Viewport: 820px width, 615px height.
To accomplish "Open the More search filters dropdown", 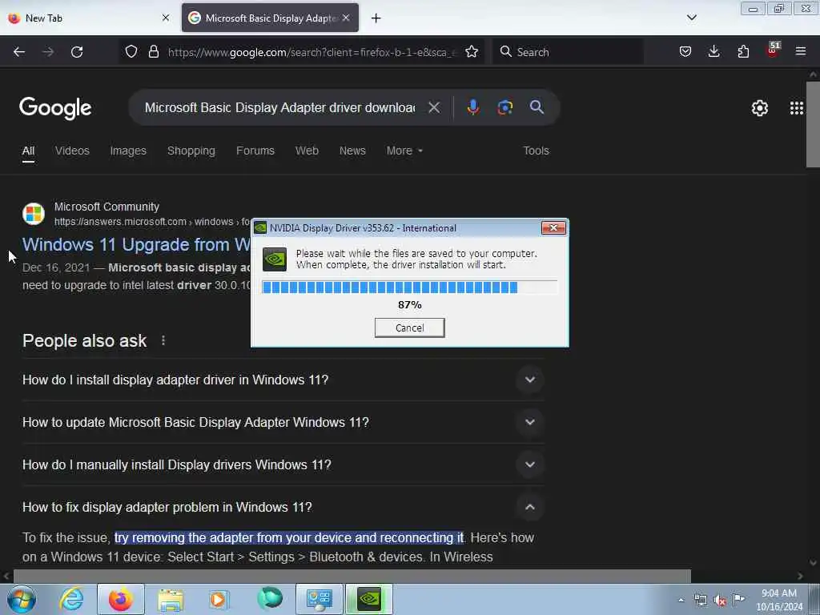I will [404, 151].
